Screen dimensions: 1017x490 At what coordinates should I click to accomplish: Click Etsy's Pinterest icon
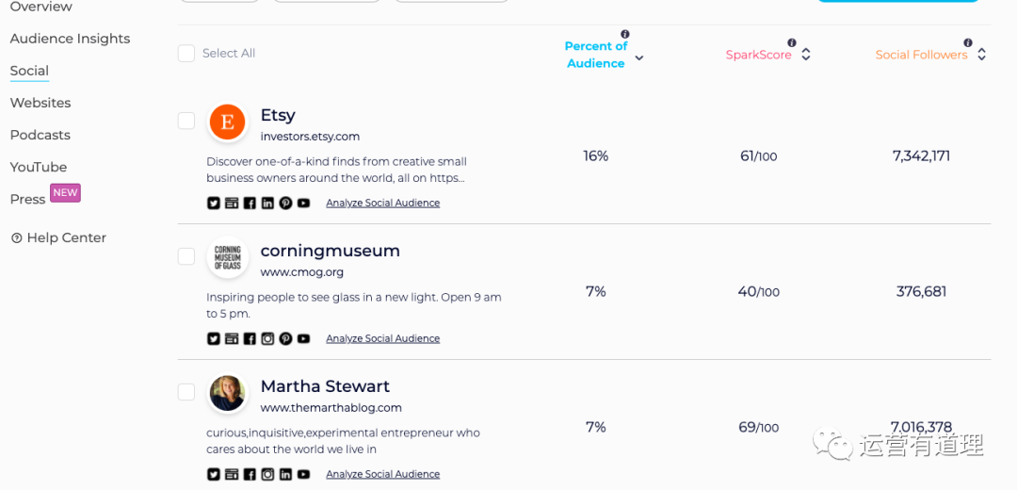[x=285, y=203]
